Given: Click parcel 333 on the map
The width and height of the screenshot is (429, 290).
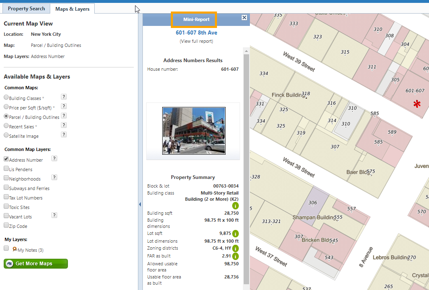Looking at the screenshot, I should 294,23.
